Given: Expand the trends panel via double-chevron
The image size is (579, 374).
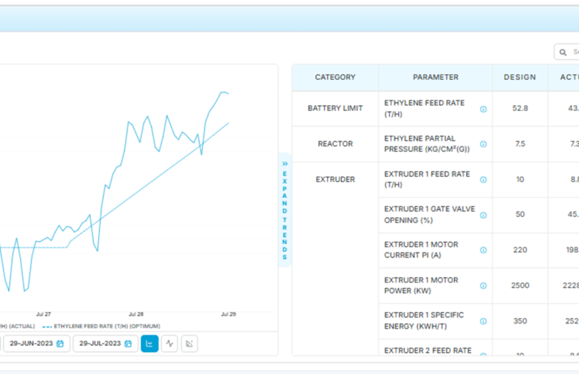Looking at the screenshot, I should [285, 164].
